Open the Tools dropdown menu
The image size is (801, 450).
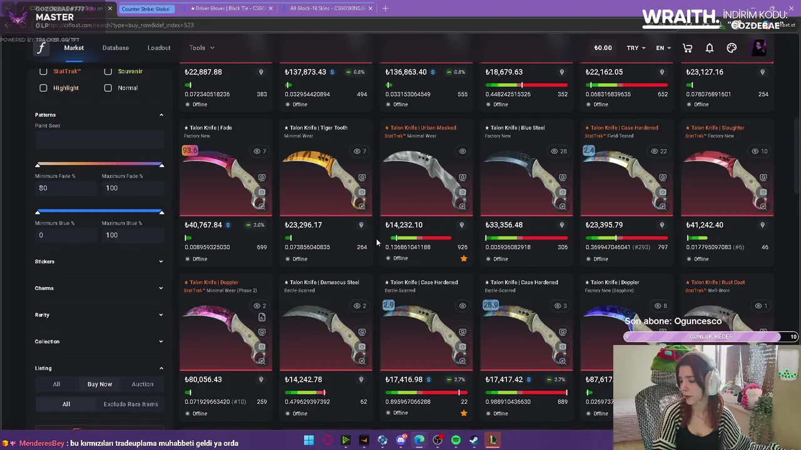tap(202, 48)
